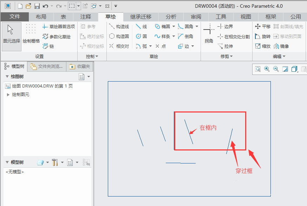Select the 椭圆 ellipse tool

[x=166, y=26]
